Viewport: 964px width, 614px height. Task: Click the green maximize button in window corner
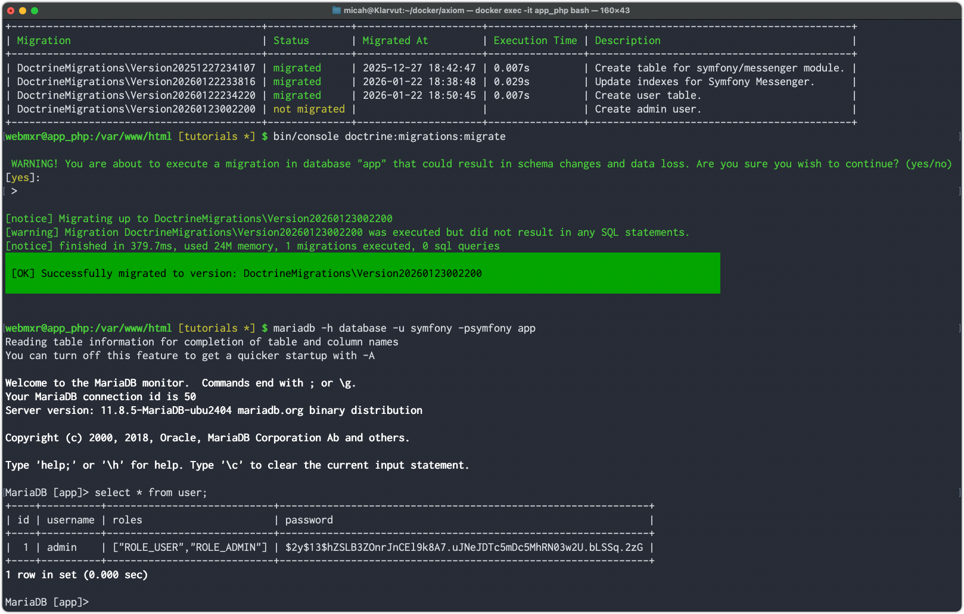[x=36, y=10]
